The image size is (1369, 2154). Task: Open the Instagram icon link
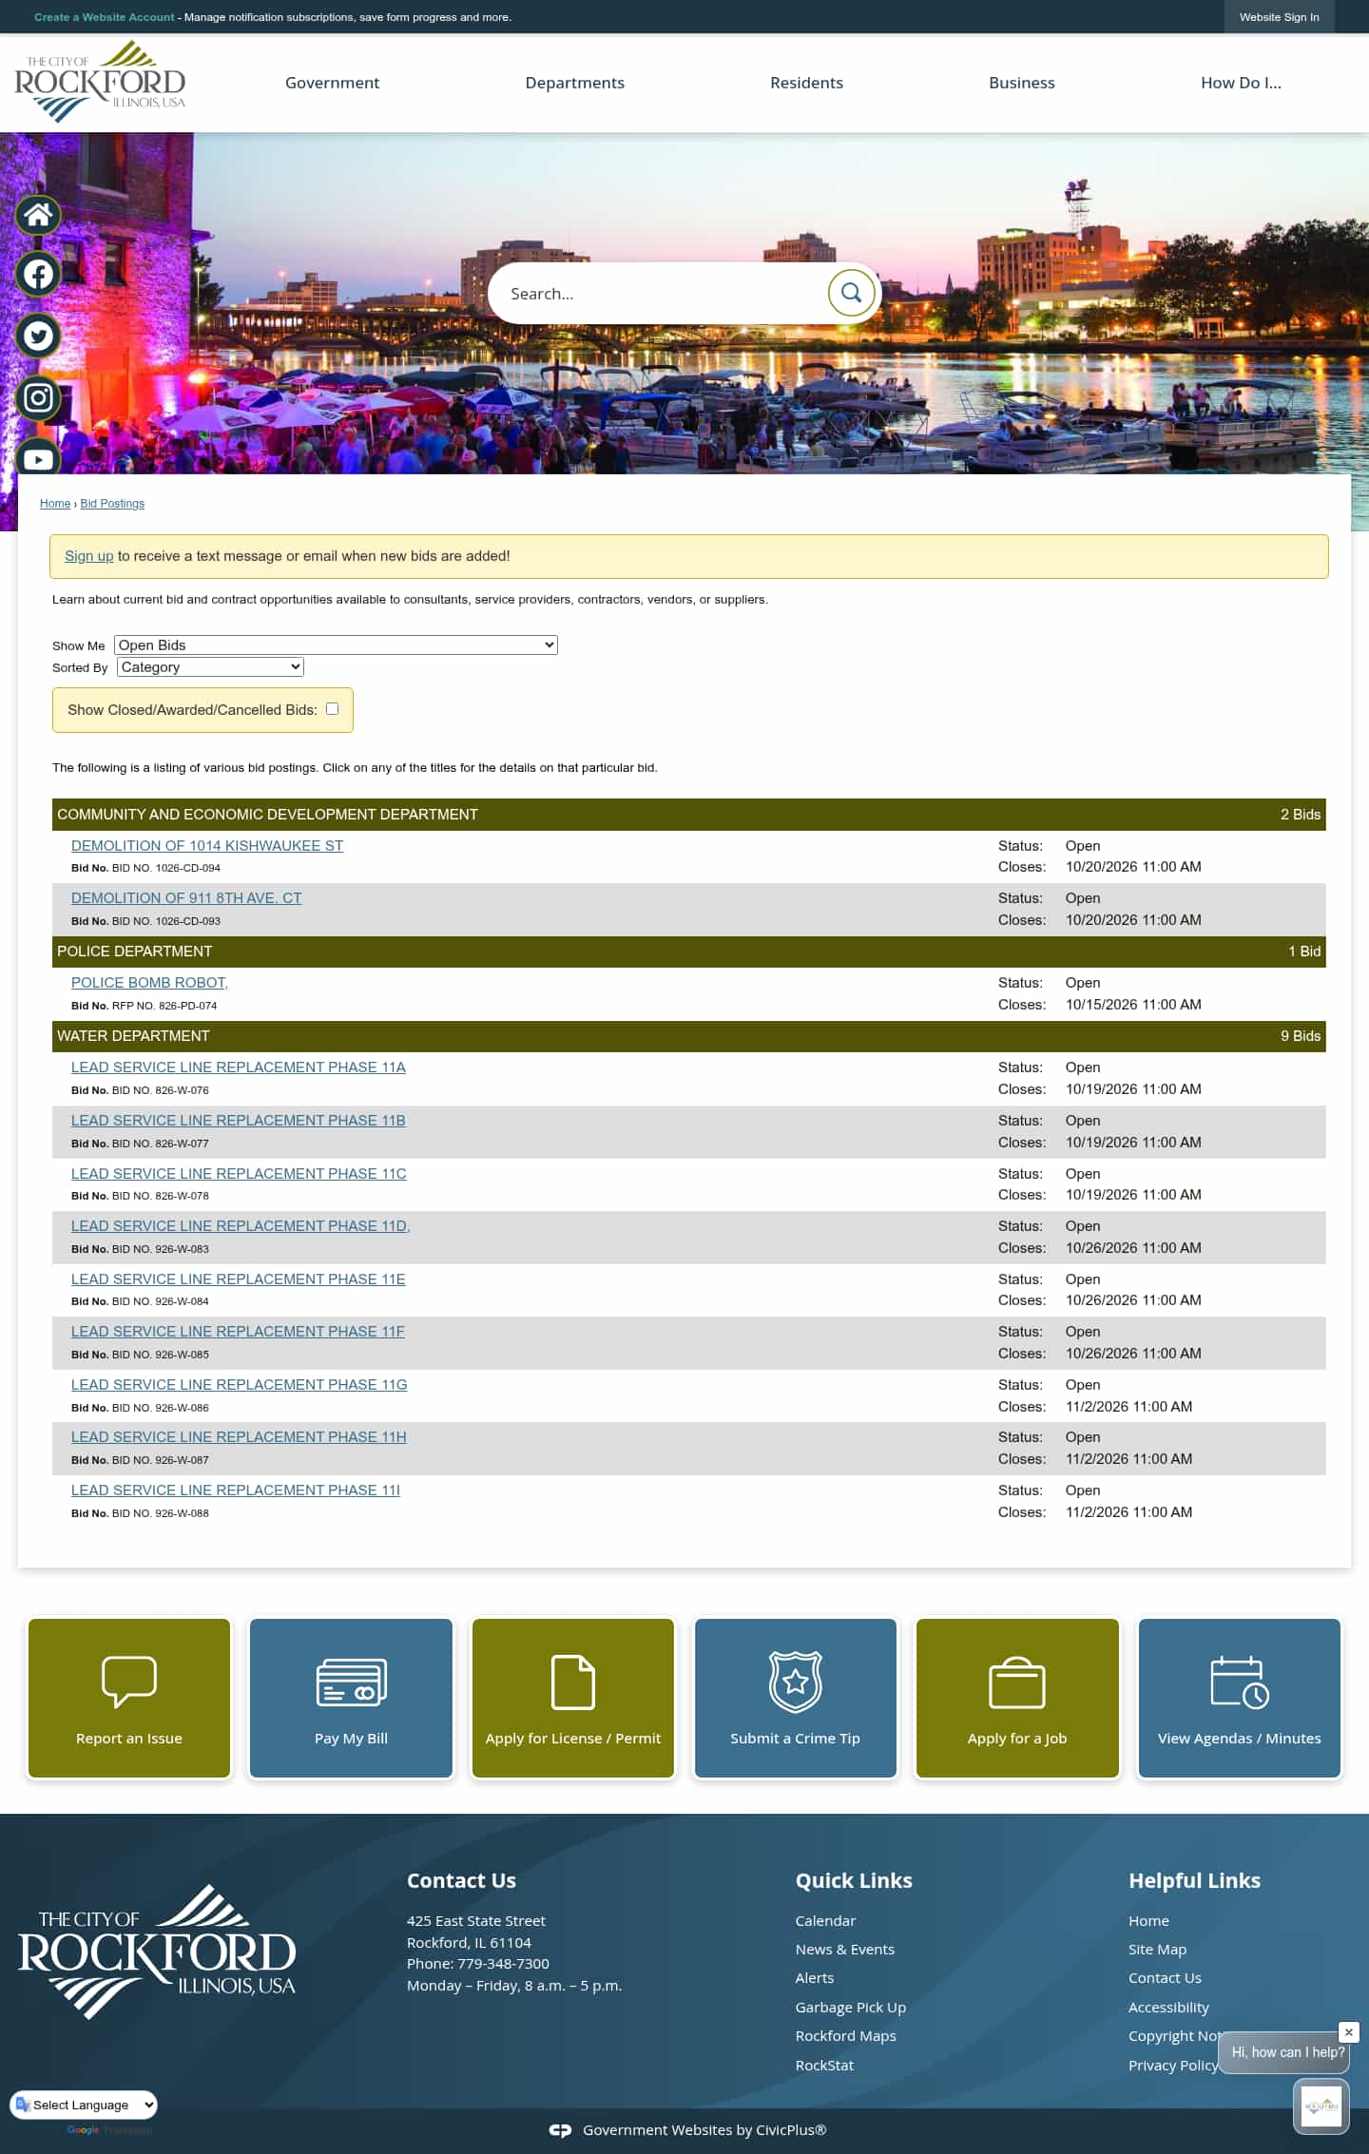click(38, 397)
